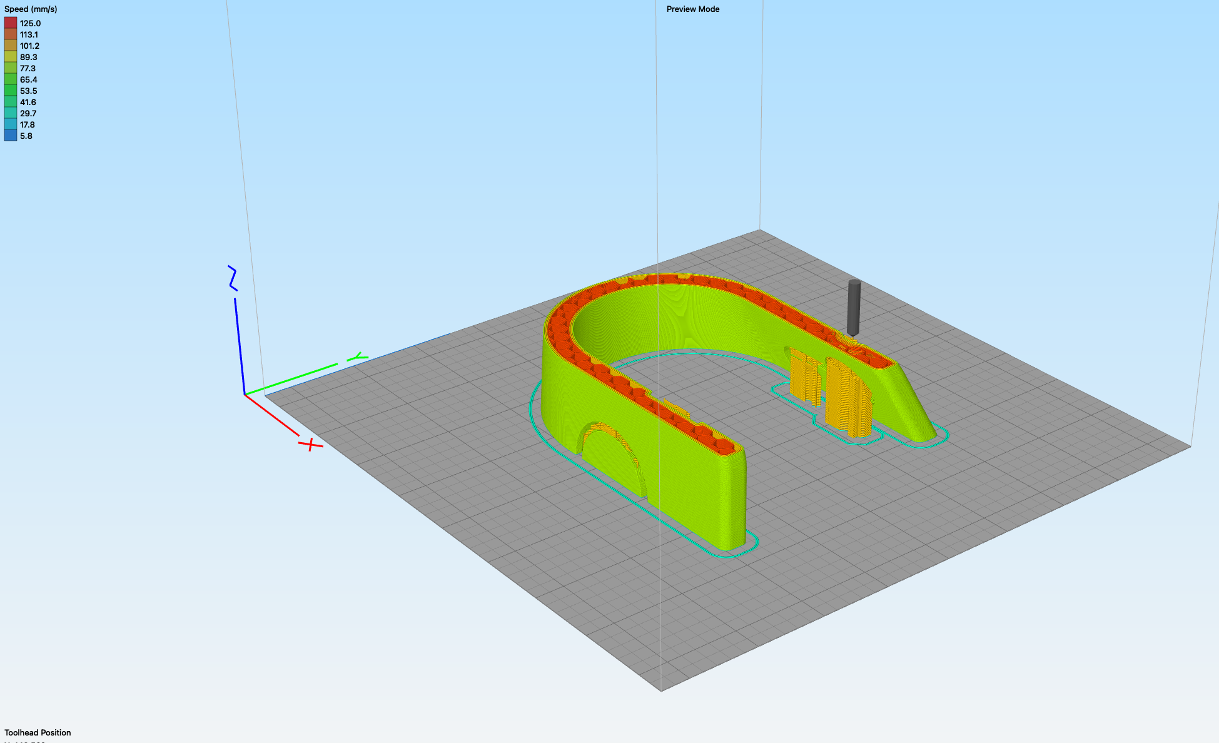
Task: Click the '125.0' legend value text
Action: point(30,23)
